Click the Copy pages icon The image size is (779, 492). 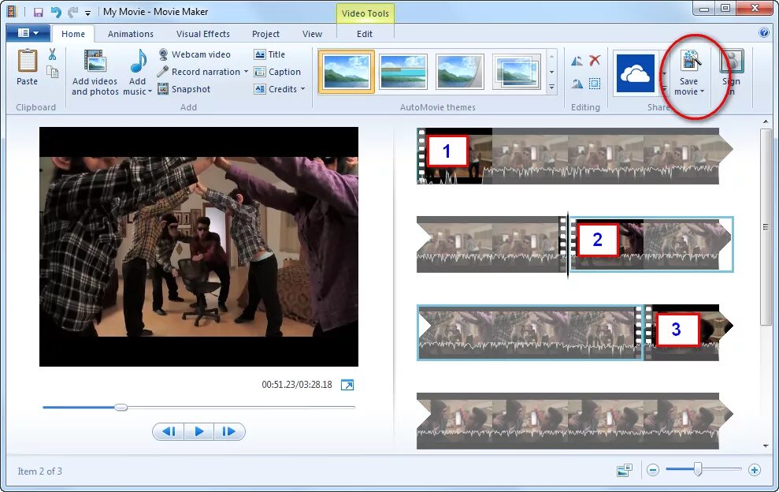52,72
